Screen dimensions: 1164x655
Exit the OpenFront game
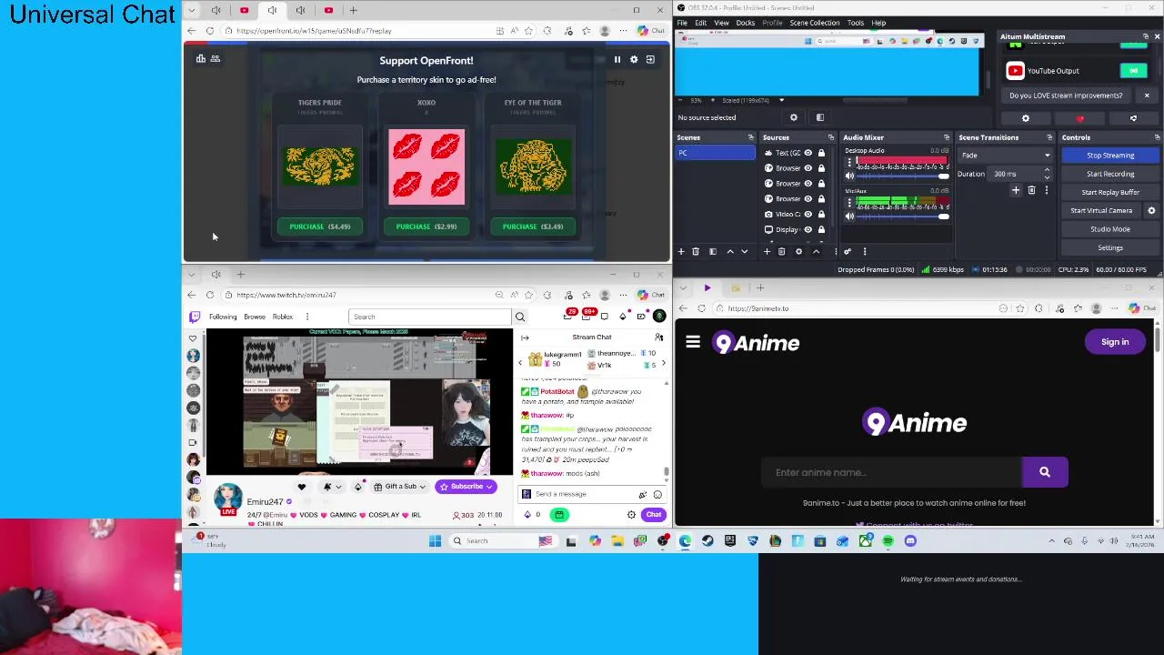tap(650, 60)
